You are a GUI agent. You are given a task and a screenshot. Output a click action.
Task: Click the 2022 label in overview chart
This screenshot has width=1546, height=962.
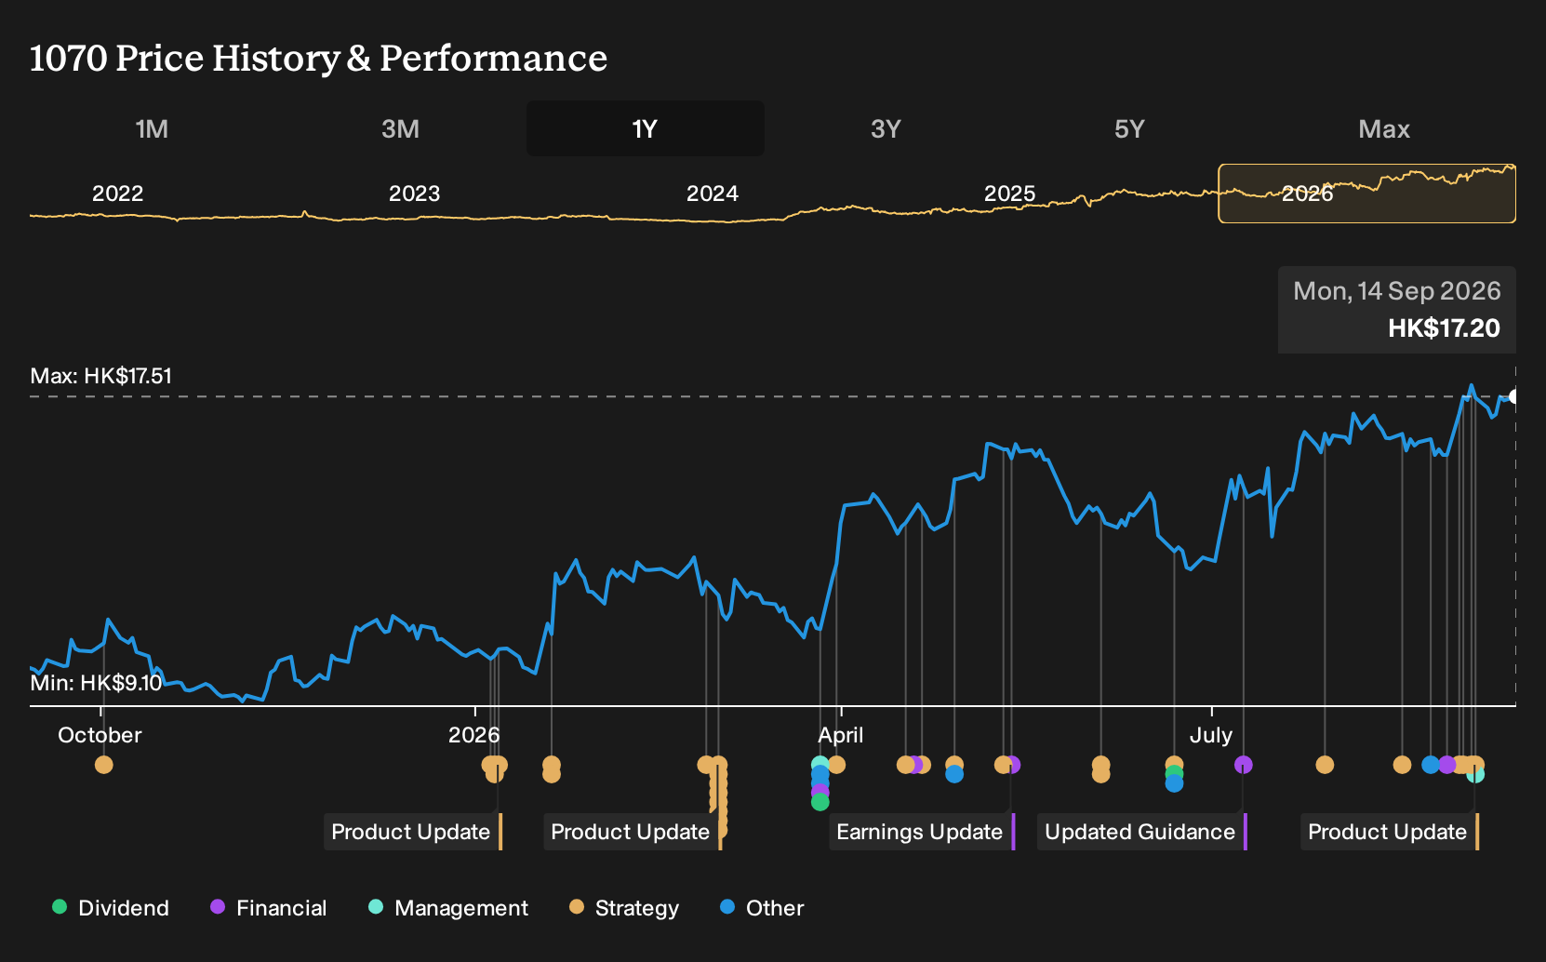(x=118, y=194)
